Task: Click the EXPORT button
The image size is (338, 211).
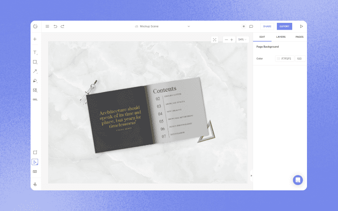Action: click(x=285, y=26)
